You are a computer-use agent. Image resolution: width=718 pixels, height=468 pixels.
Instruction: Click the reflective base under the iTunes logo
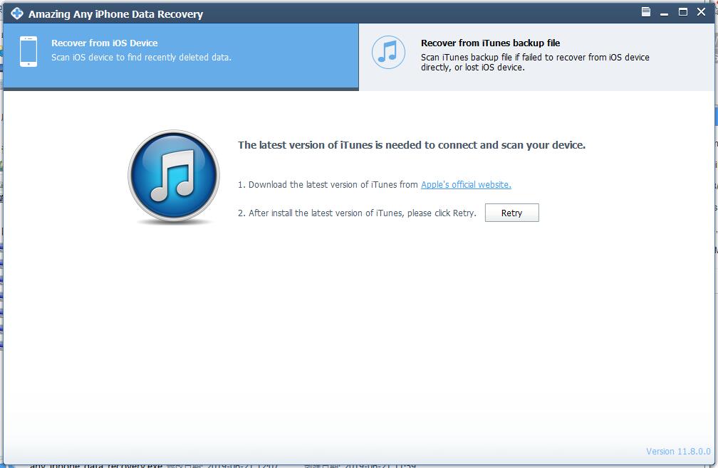(173, 220)
